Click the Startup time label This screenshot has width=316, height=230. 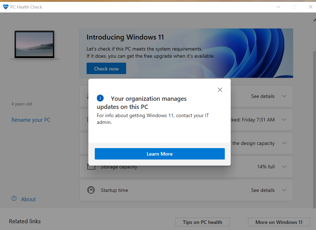(x=114, y=190)
